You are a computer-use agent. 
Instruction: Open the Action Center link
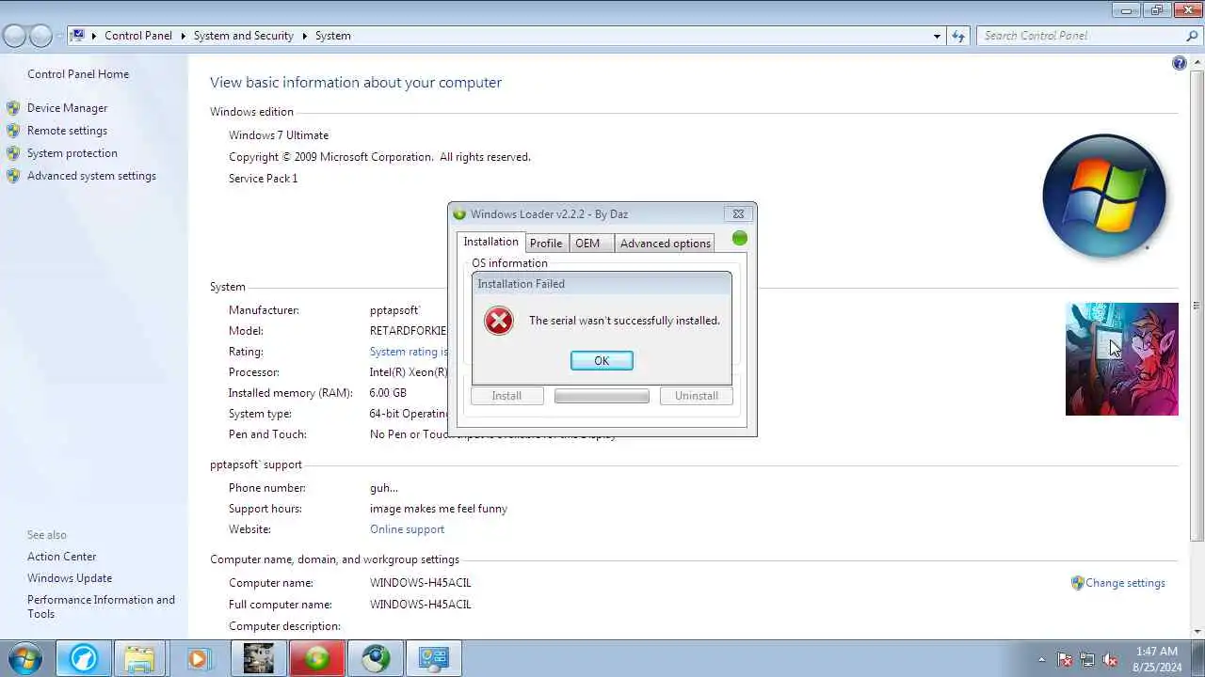coord(61,557)
